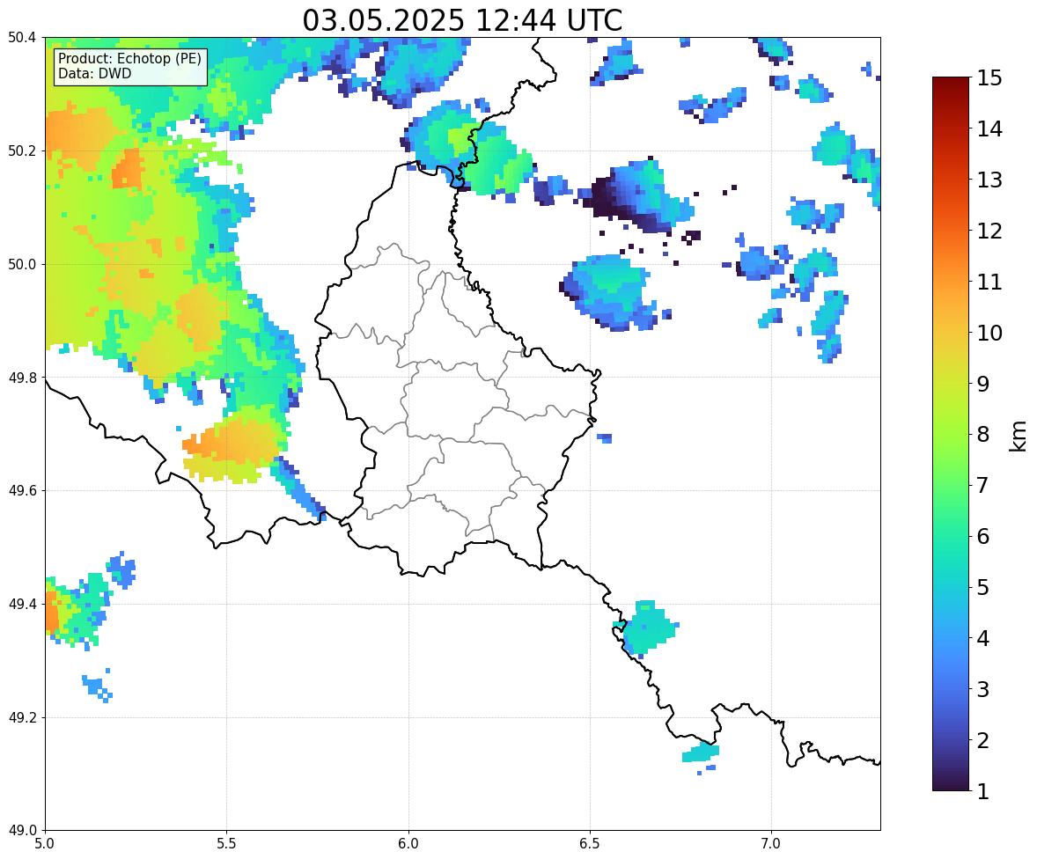Click the 'Data: DWD' legend text
The height and width of the screenshot is (859, 1037).
tap(94, 73)
